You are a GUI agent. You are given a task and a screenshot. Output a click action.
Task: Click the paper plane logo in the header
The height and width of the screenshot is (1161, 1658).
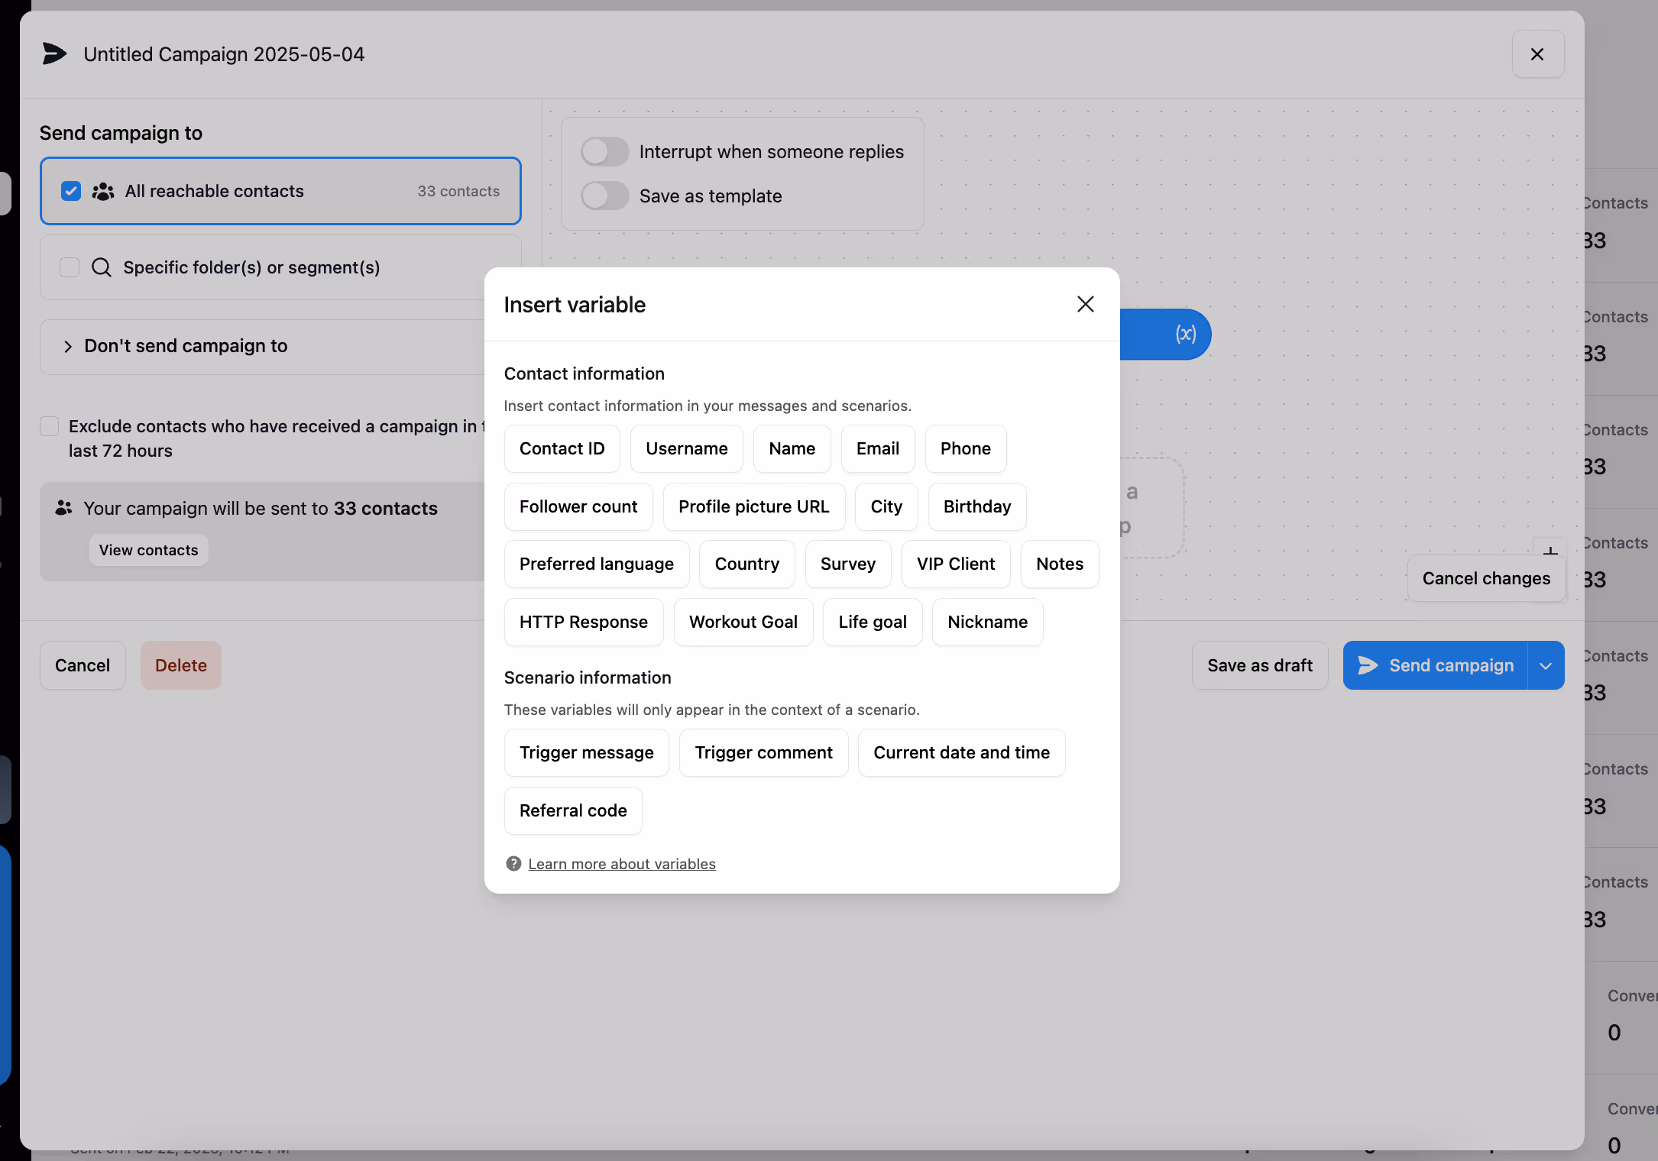click(x=54, y=53)
